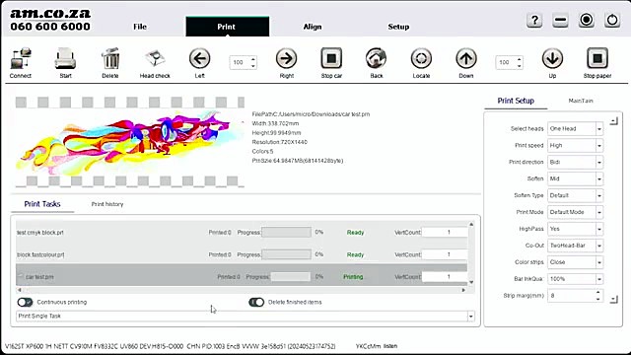
Task: Click the Stop car icon
Action: point(331,59)
